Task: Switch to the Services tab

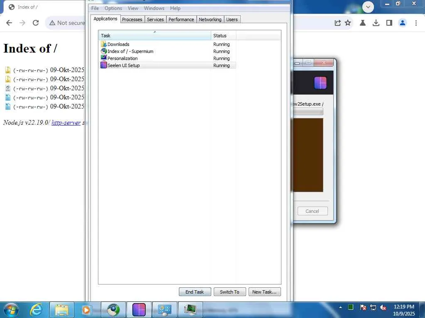Action: 155,19
